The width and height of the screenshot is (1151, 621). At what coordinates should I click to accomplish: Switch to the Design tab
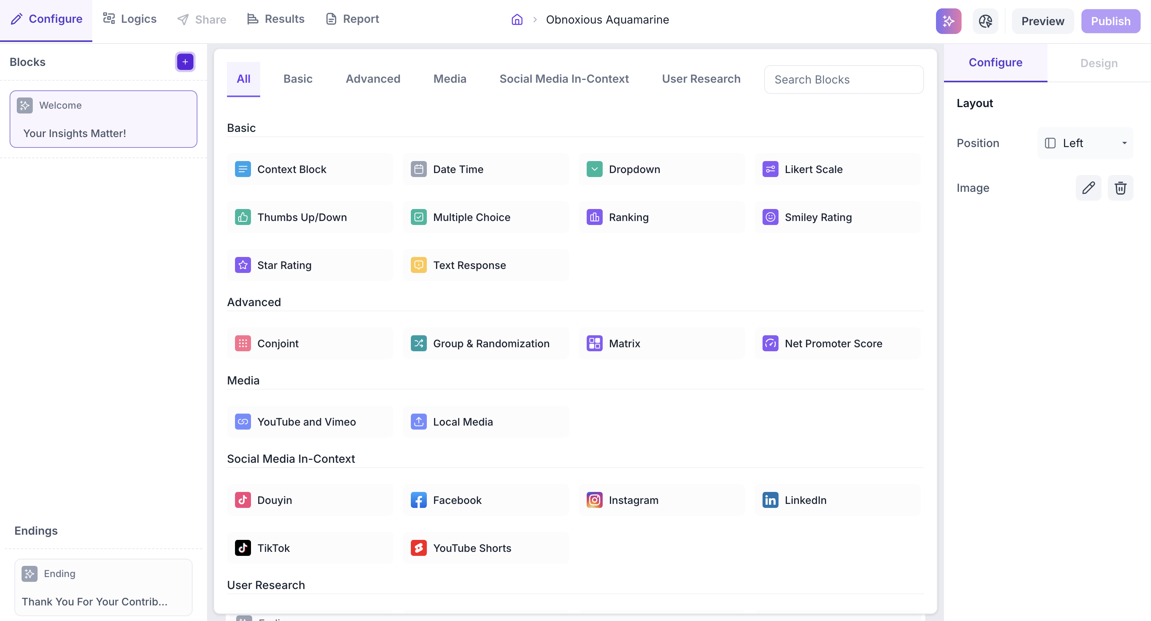coord(1099,63)
